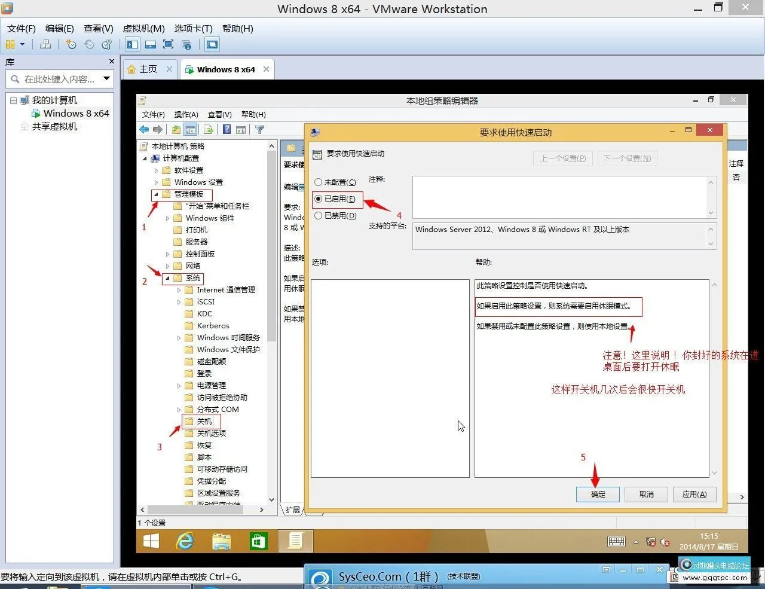The height and width of the screenshot is (589, 765).
Task: Collapse the 管理模板 tree node
Action: [x=156, y=194]
